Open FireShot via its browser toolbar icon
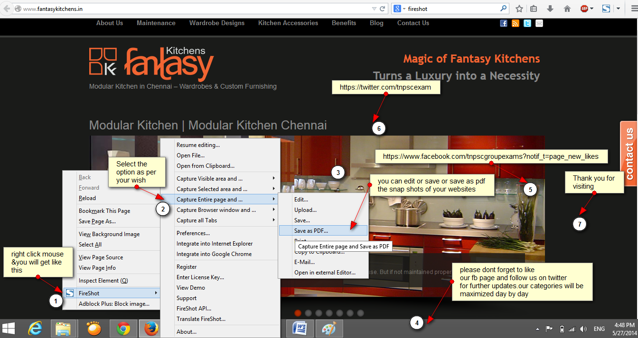Viewport: 638px width, 338px height. pyautogui.click(x=606, y=8)
